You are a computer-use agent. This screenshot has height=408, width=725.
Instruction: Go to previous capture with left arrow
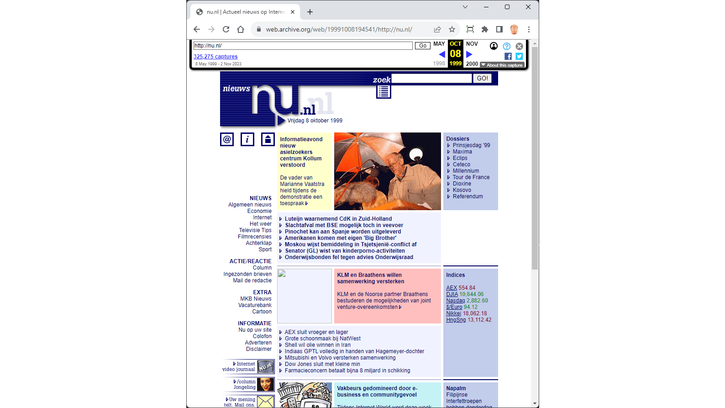pos(441,54)
